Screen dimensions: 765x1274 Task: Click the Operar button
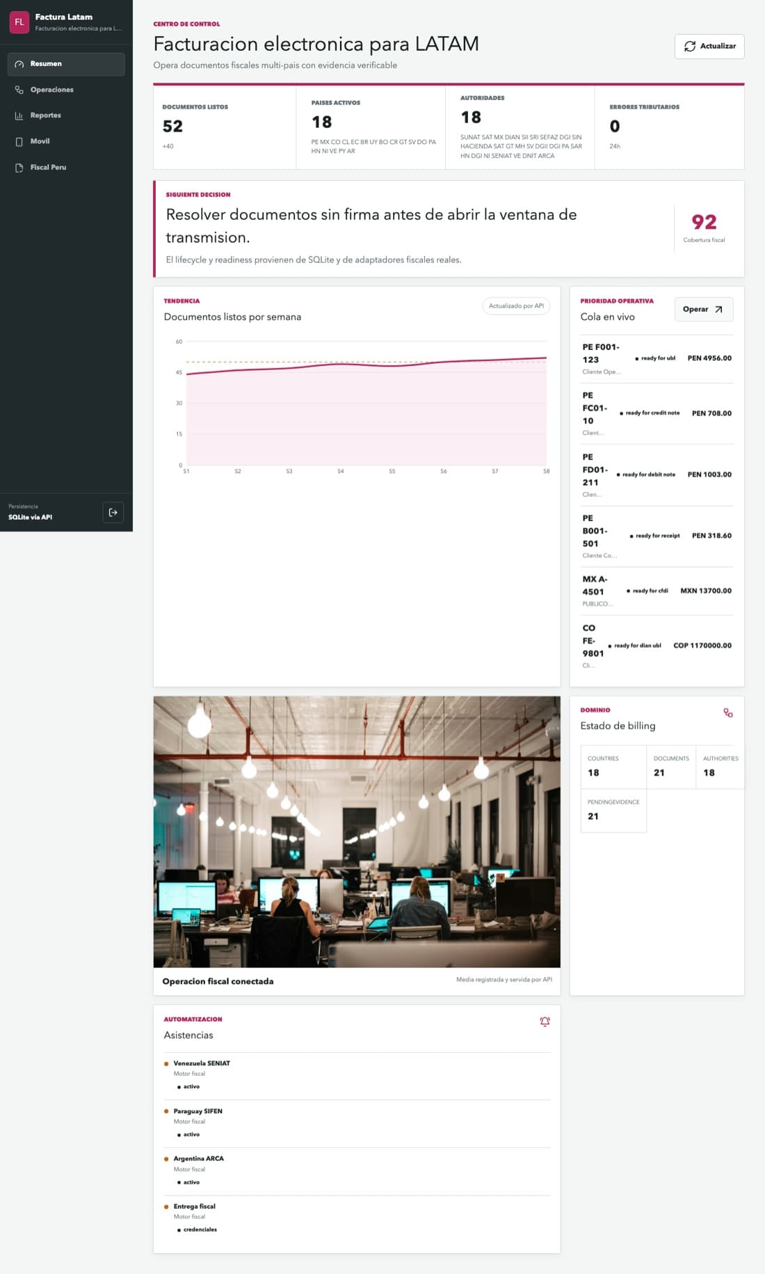click(704, 310)
